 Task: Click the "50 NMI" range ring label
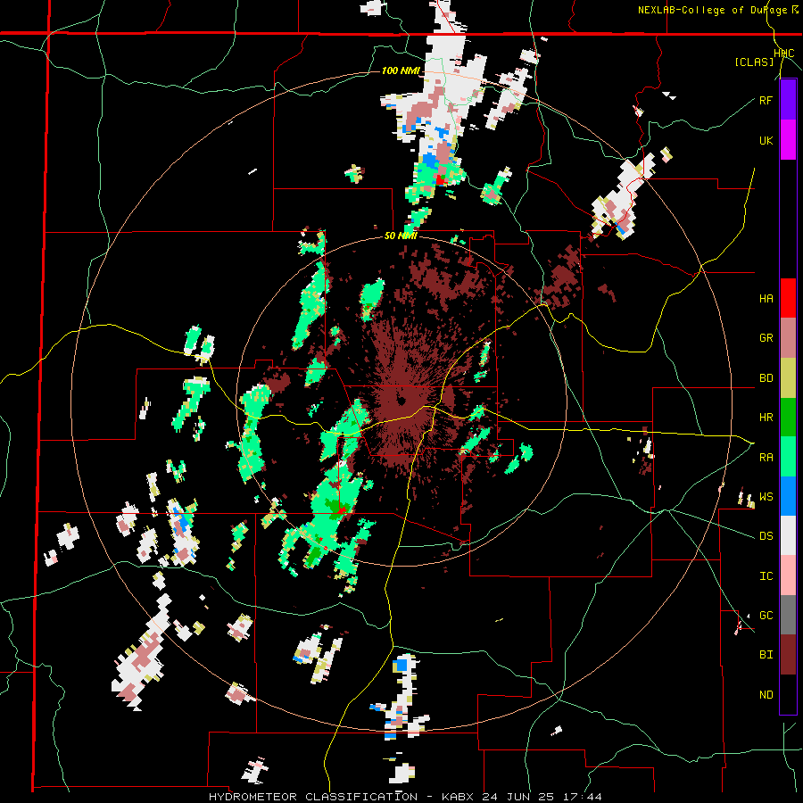coord(401,236)
